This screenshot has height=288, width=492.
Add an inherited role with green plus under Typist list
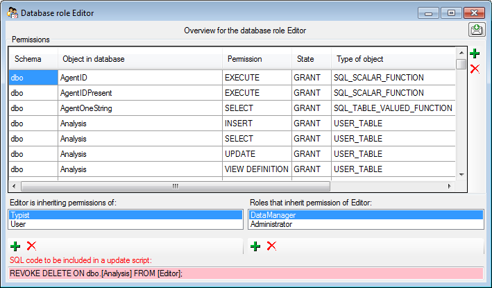pyautogui.click(x=15, y=246)
